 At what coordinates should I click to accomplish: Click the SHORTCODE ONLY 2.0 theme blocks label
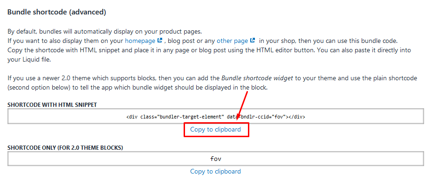[65, 147]
